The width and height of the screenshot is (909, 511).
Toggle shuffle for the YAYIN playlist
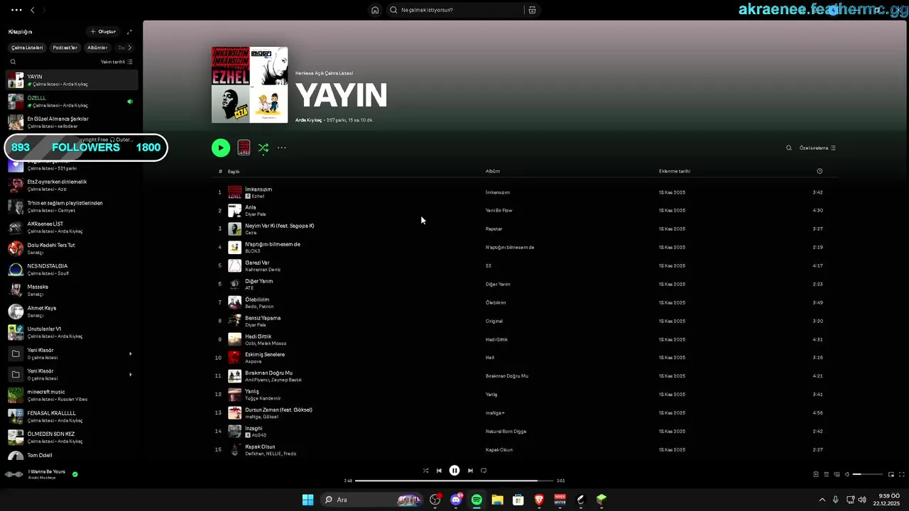(x=263, y=148)
